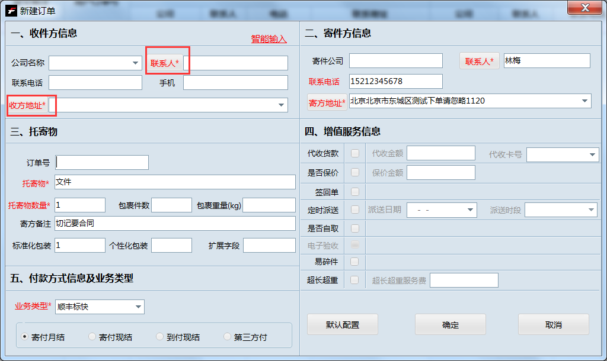Click the 默认配置 button

click(x=342, y=324)
